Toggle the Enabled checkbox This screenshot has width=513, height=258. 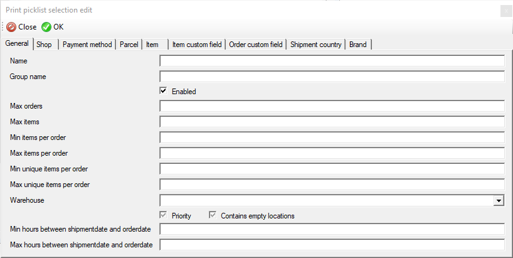tap(163, 90)
